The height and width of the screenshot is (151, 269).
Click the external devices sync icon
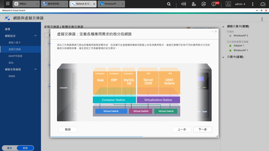tap(204, 4)
